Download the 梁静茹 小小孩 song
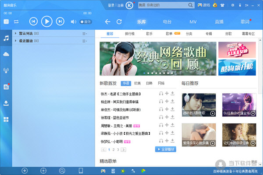 tap(172, 133)
